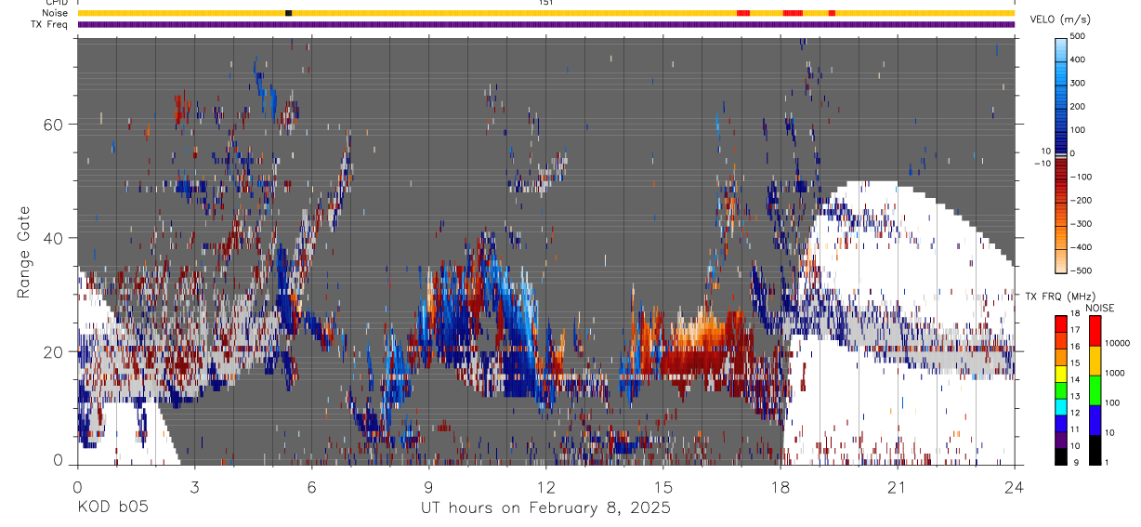
Task: Click the x-axis tick label 18
Action: pos(780,488)
